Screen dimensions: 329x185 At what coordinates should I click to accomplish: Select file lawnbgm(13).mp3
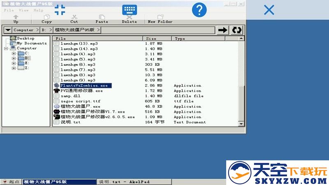coord(79,44)
